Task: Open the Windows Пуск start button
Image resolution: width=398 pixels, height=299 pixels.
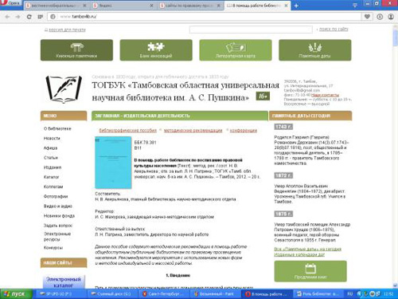Action: pyautogui.click(x=16, y=294)
